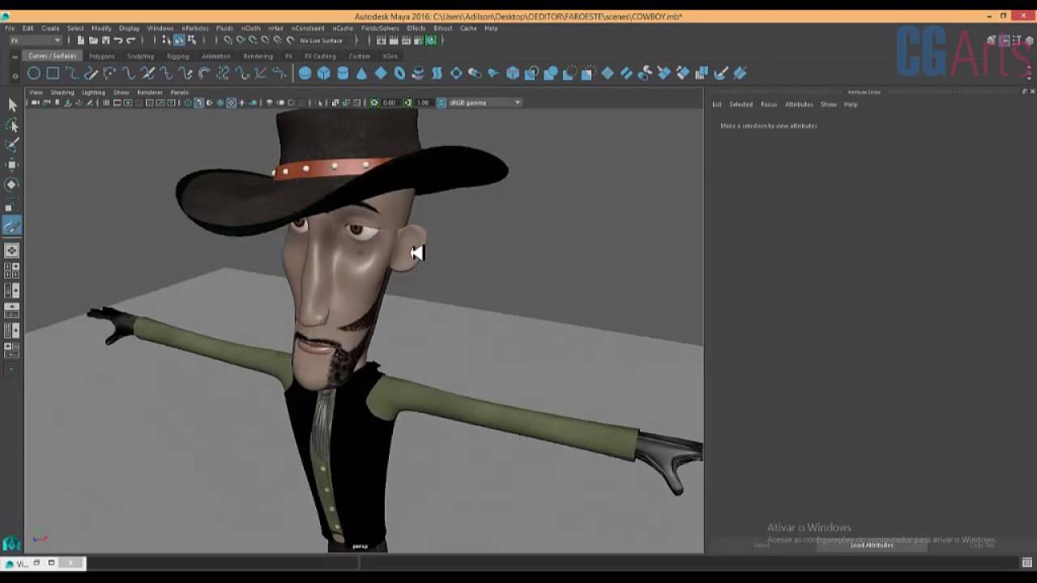Screen dimensions: 1037x583
Task: Create a NURBS circle from shelf
Action: point(34,73)
